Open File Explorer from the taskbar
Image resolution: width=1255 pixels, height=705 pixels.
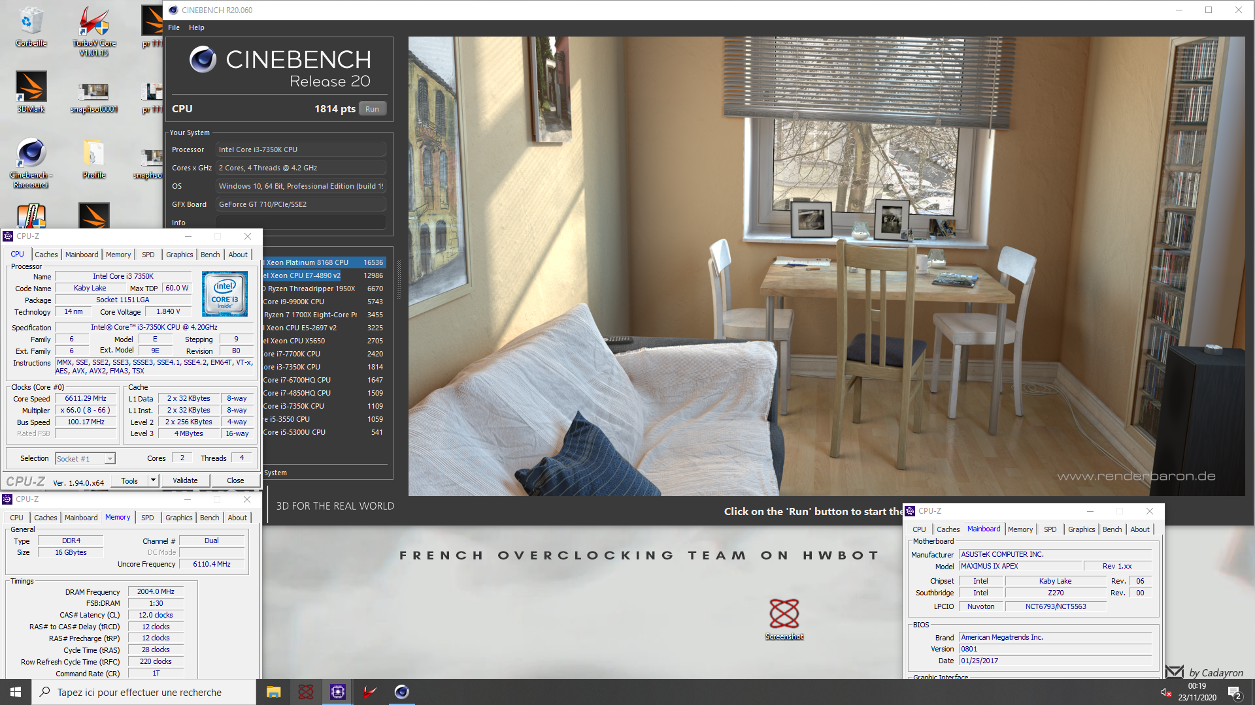click(273, 692)
